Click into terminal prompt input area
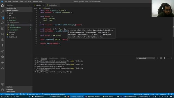 click(71, 72)
